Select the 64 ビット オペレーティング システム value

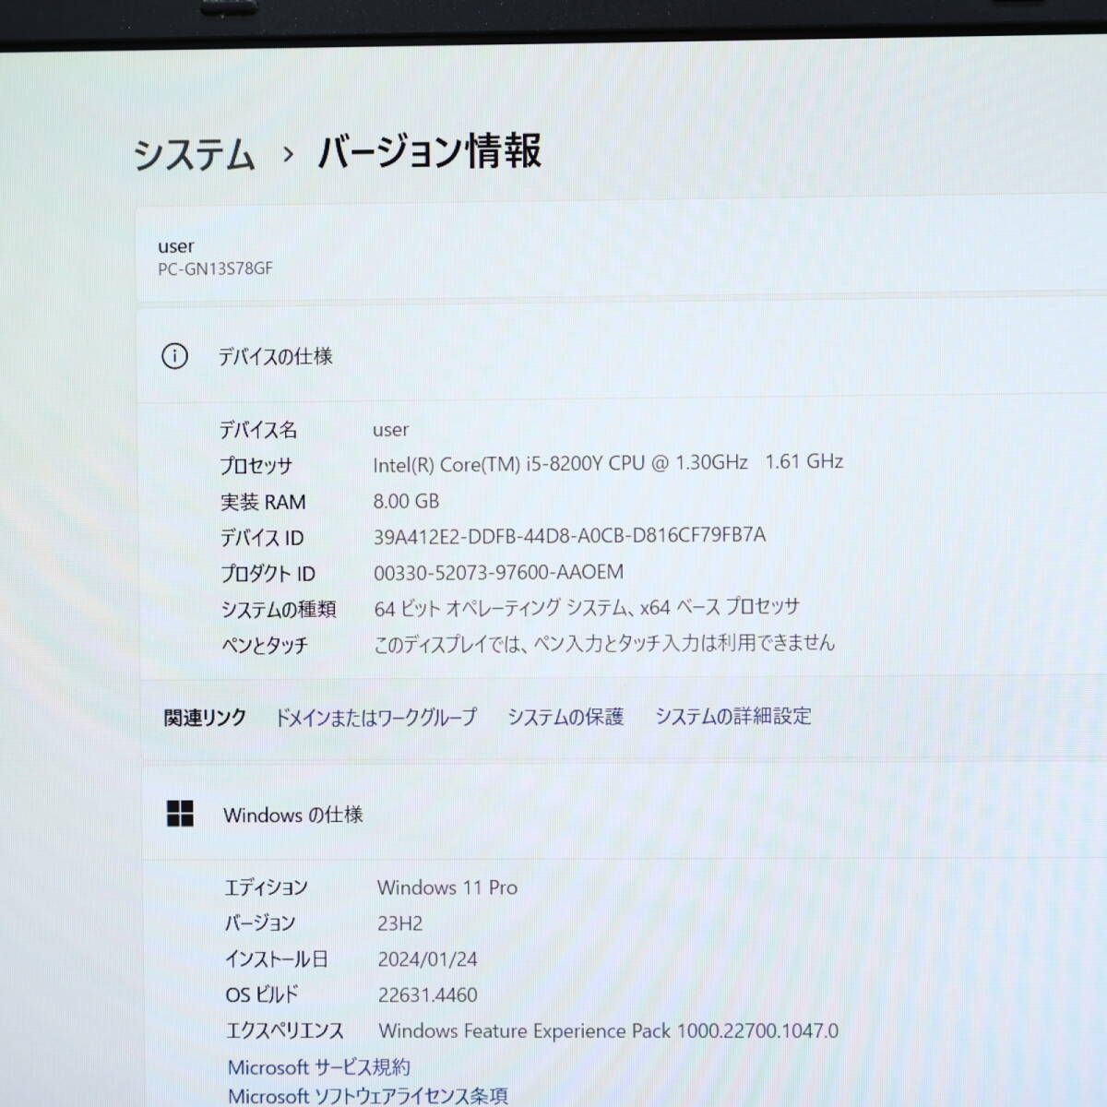pyautogui.click(x=587, y=607)
